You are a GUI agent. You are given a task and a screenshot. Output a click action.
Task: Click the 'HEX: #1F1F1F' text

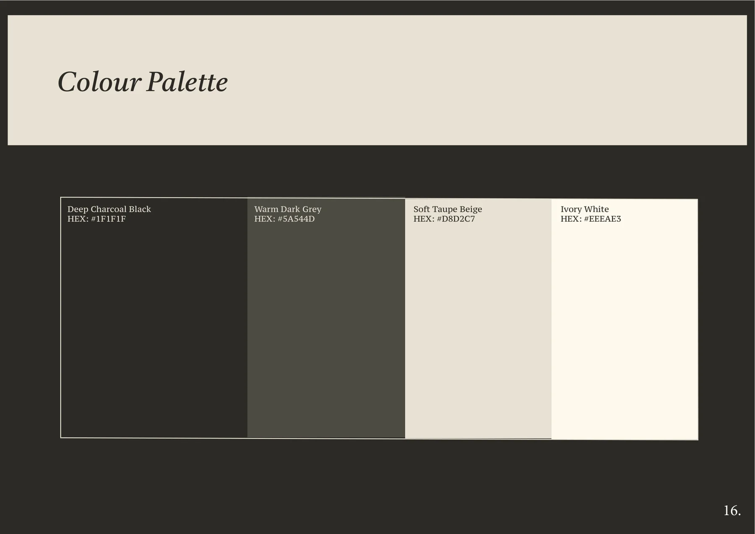96,219
